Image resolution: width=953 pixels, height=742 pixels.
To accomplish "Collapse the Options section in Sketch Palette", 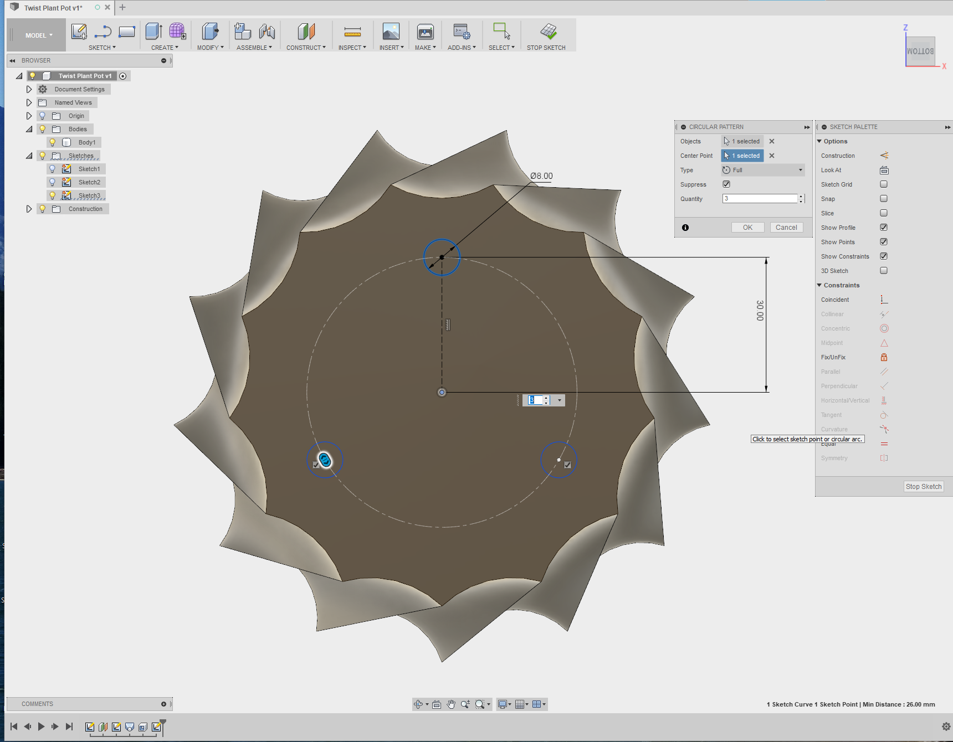I will tap(819, 141).
